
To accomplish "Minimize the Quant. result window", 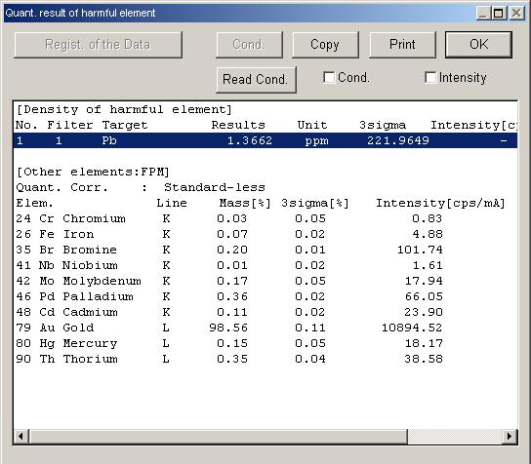I will tap(483, 14).
